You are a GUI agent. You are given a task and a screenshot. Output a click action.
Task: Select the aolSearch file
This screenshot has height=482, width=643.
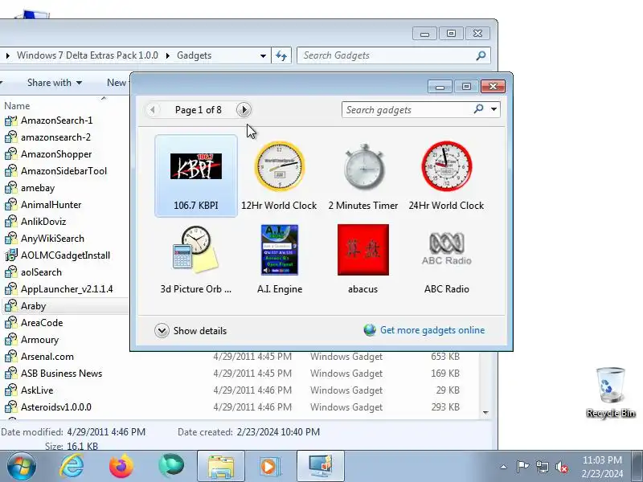[41, 272]
